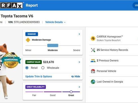138x103 pixels.
Task: Click the blue DAMAGE badge
Action: [32, 34]
